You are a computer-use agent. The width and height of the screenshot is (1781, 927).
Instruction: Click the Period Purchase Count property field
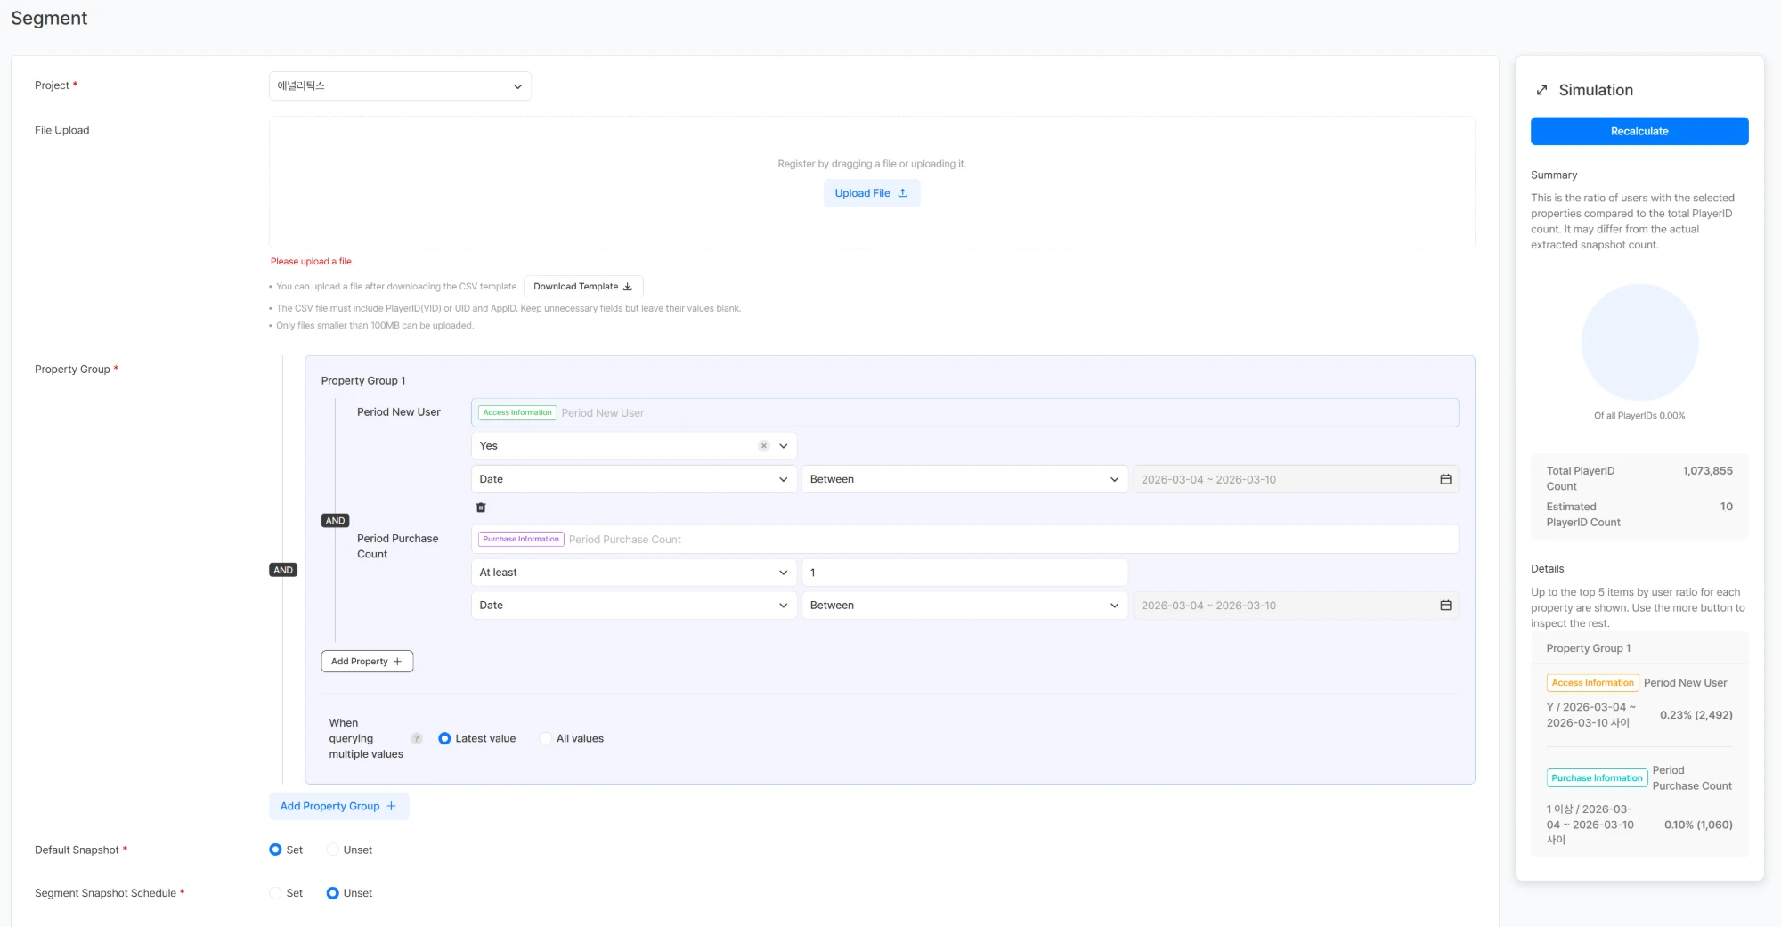964,540
